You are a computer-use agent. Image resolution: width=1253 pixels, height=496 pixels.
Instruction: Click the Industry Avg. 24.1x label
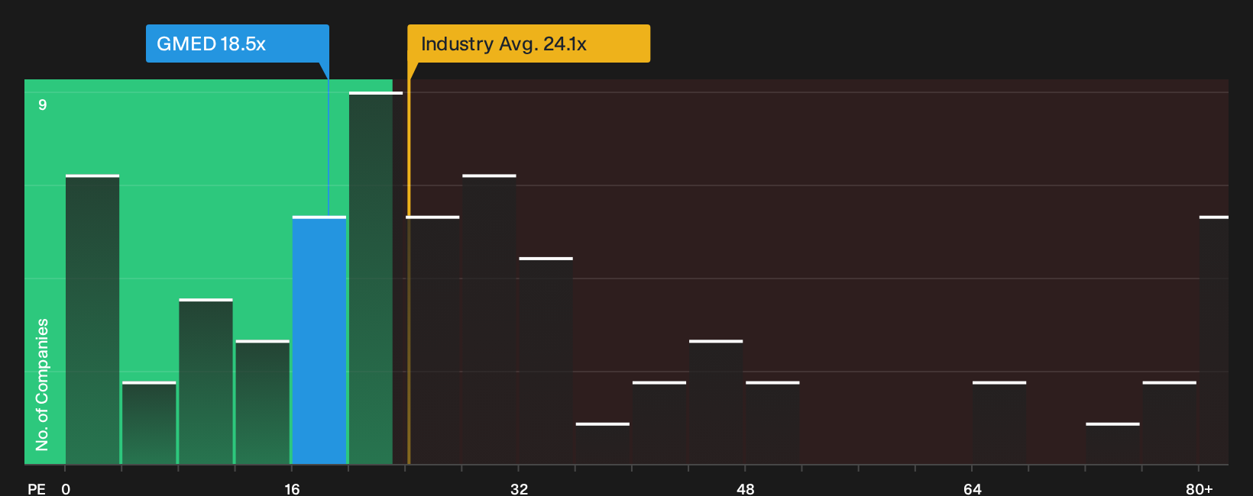[529, 43]
